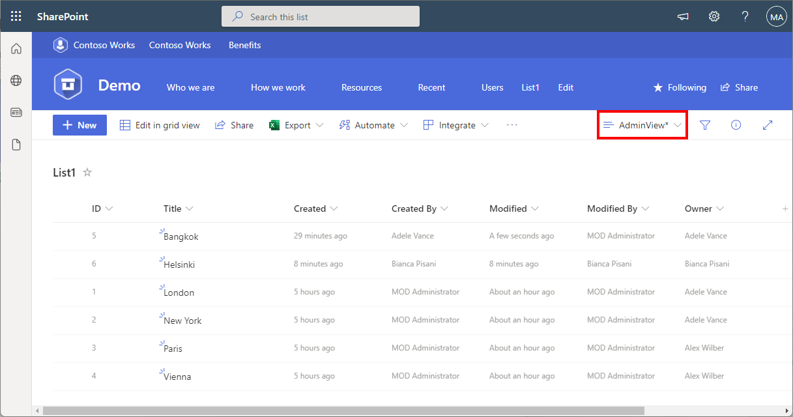This screenshot has height=417, width=793.
Task: Click the New button
Action: click(79, 125)
